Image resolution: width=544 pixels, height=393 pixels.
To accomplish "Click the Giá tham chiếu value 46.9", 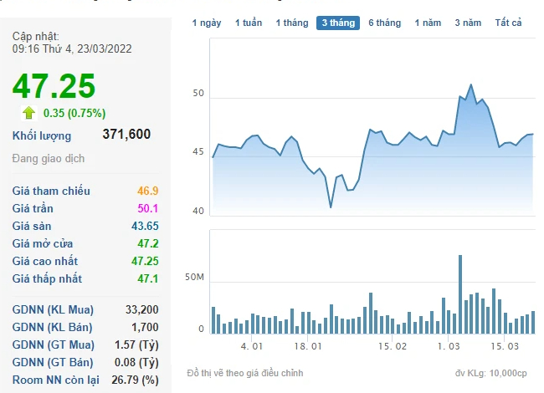I will (x=146, y=191).
